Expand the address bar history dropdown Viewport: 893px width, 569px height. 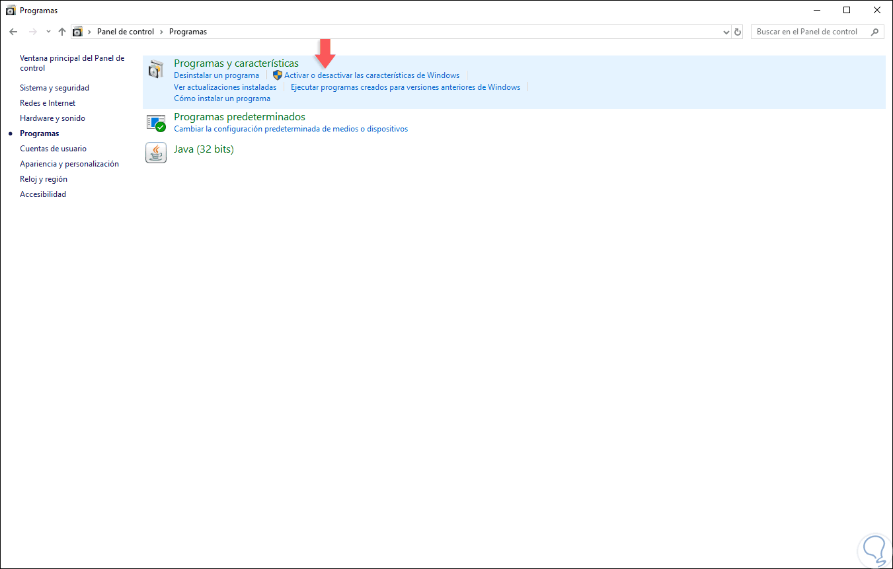pyautogui.click(x=726, y=32)
